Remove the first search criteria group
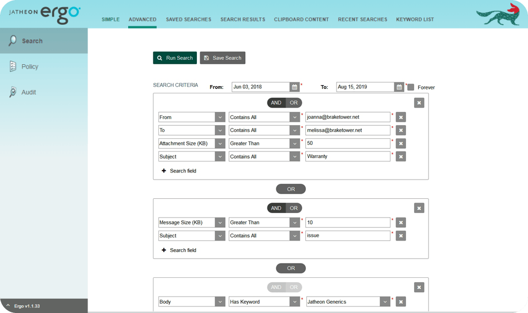Image resolution: width=528 pixels, height=313 pixels. pos(419,103)
